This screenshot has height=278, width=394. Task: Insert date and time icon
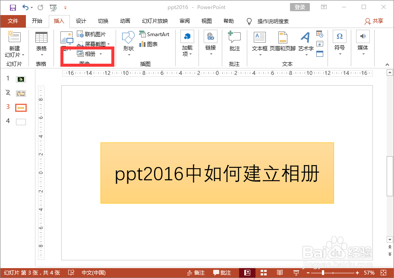pos(320,34)
